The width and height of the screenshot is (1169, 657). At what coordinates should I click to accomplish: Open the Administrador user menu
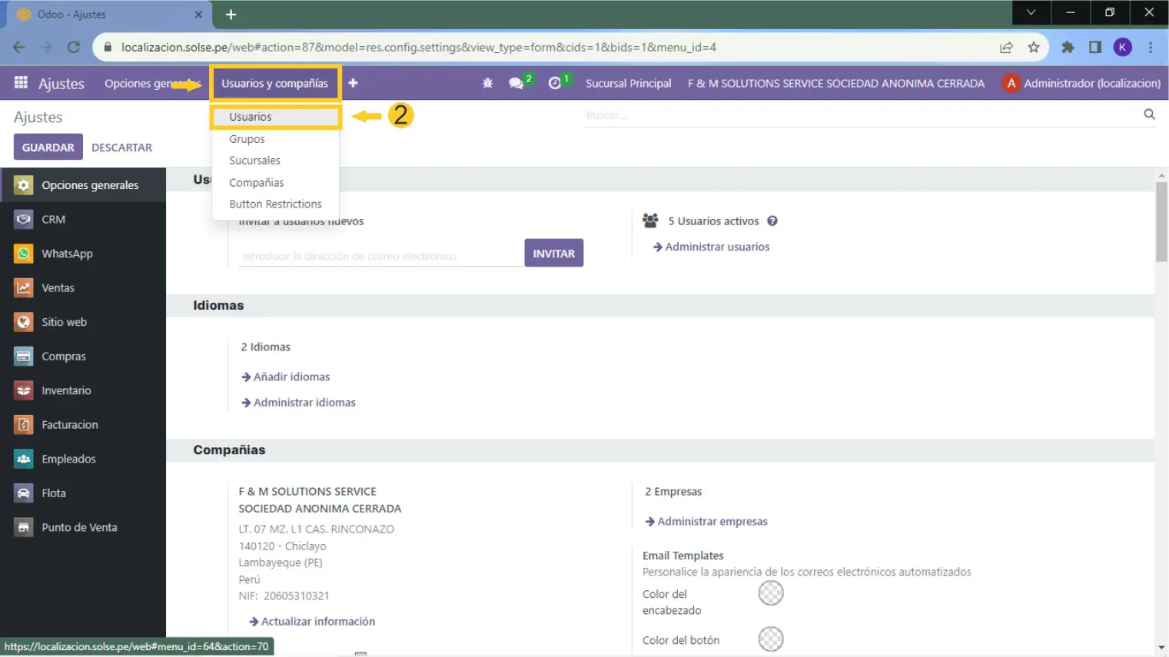click(x=1081, y=83)
